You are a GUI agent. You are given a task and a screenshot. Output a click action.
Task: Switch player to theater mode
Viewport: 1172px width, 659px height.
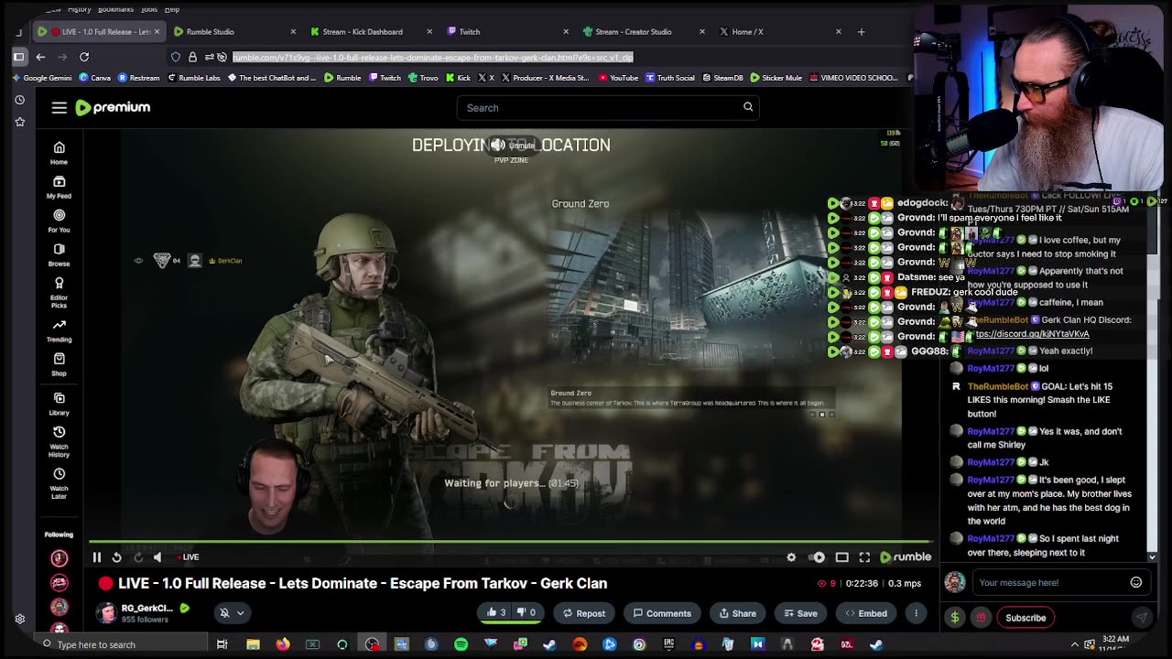[841, 556]
